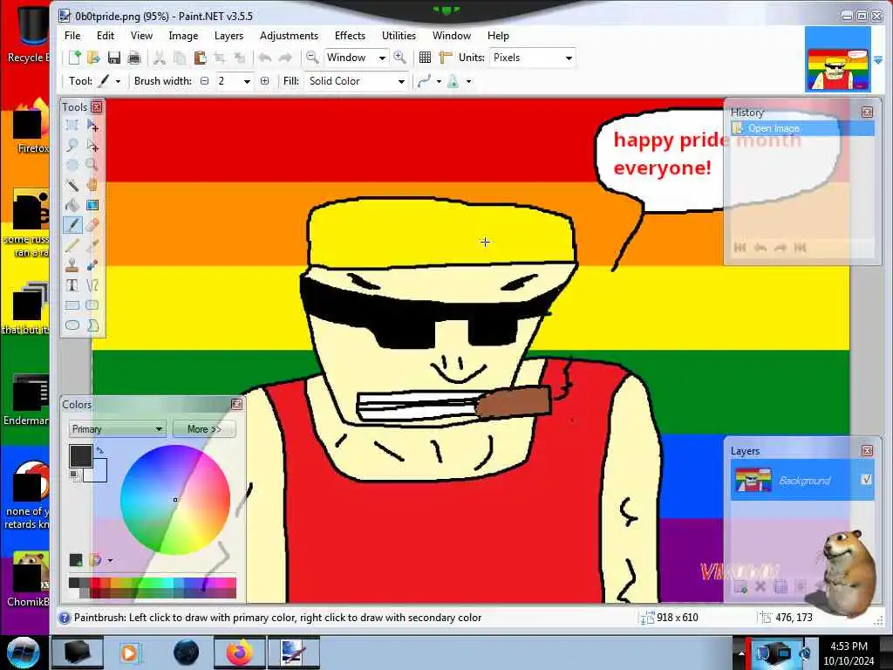This screenshot has height=670, width=893.
Task: Toggle Background layer visibility checkbox
Action: [x=866, y=480]
